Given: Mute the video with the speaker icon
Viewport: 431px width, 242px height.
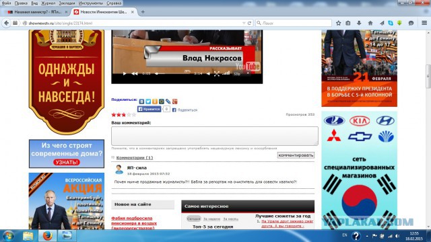Looking at the screenshot, I should click(x=208, y=73).
